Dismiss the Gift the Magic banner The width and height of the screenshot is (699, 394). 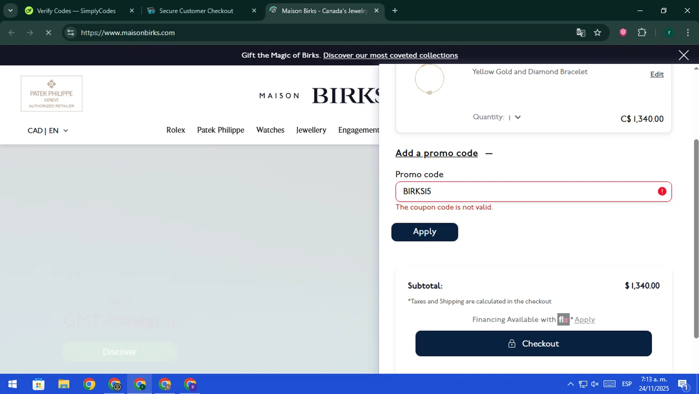[684, 55]
